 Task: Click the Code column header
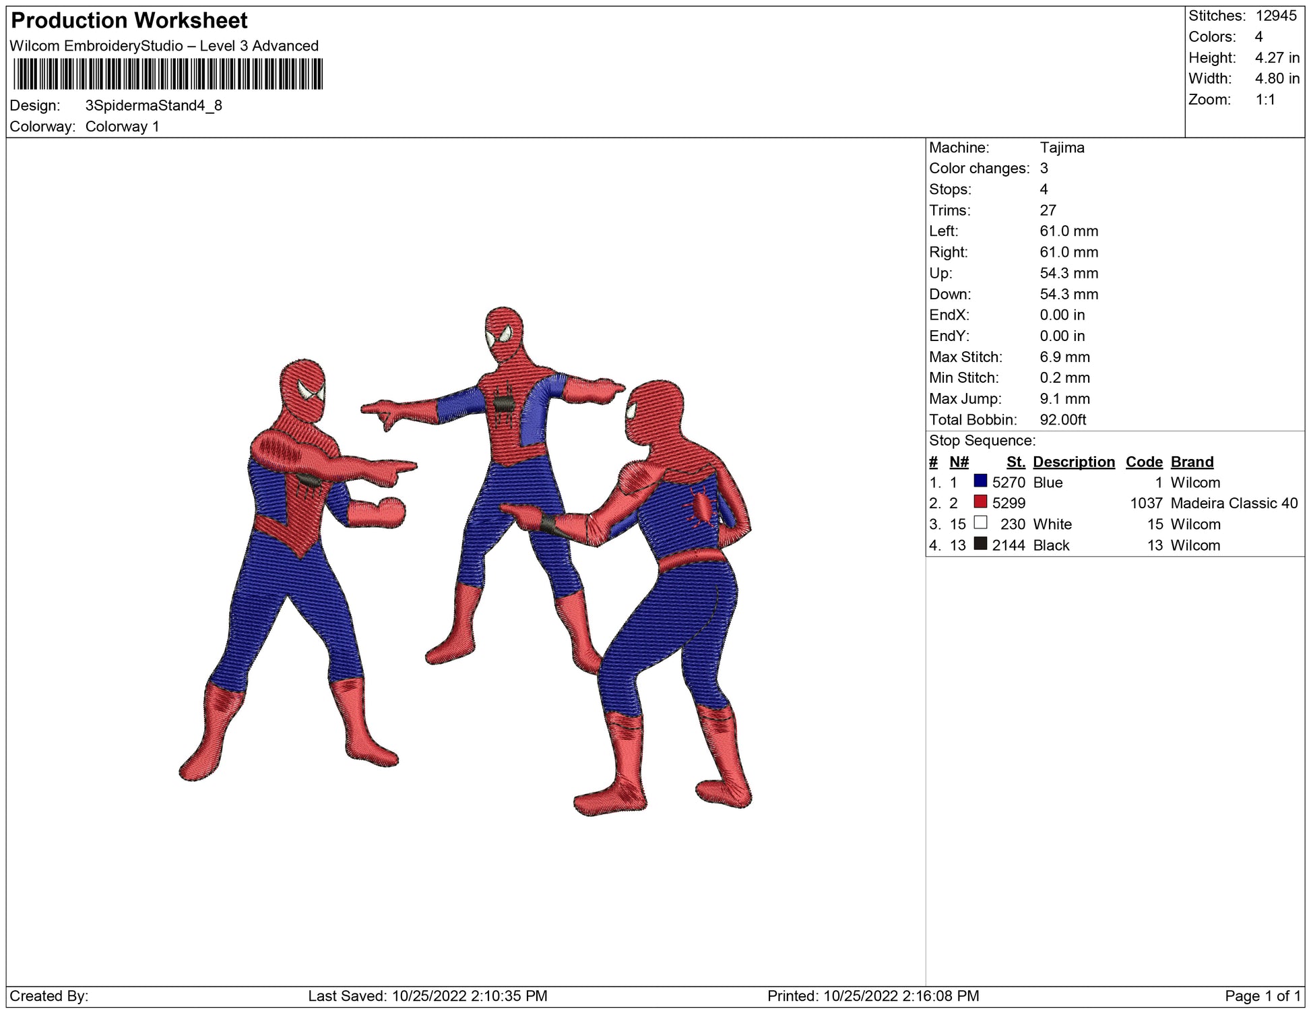[1143, 462]
